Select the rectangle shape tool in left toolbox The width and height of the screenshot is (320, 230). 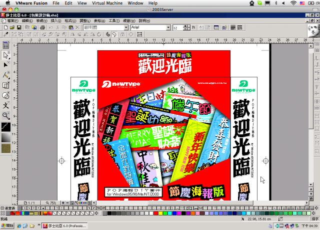tap(5, 85)
